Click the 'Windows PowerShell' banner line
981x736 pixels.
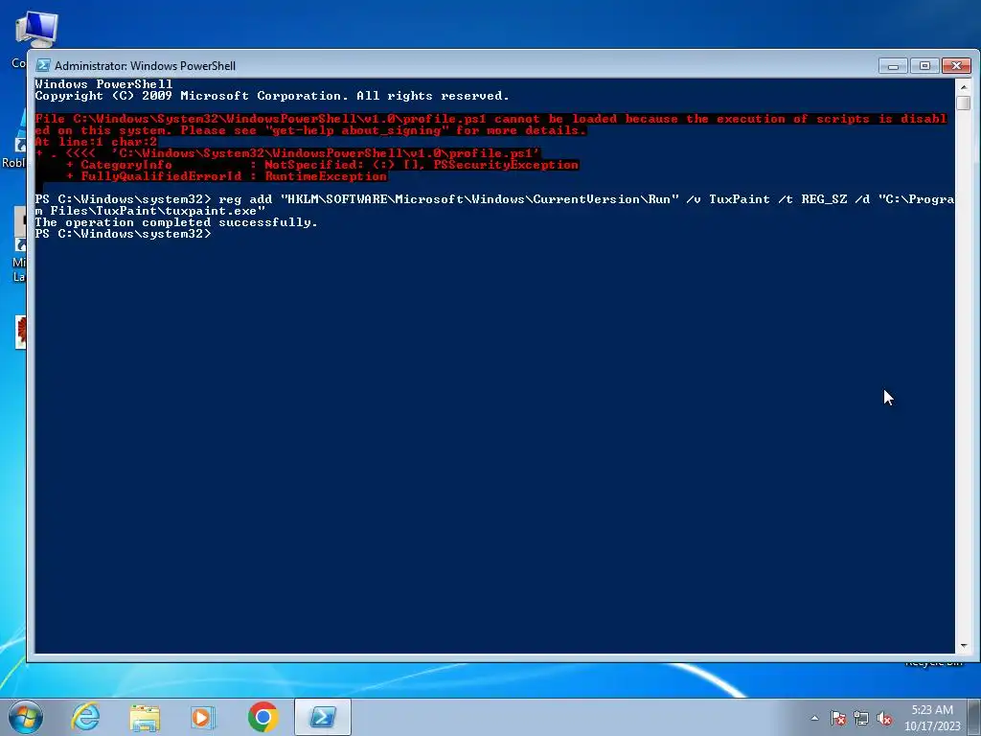coord(103,84)
